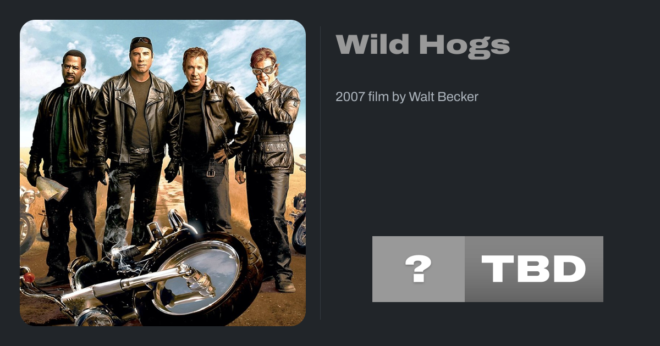
Task: Click the goggles on the rightmost man
Action: (x=263, y=70)
